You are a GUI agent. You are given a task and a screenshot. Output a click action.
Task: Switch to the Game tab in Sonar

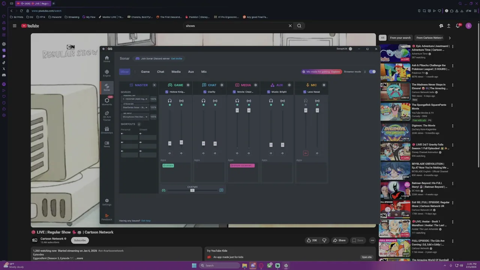145,72
